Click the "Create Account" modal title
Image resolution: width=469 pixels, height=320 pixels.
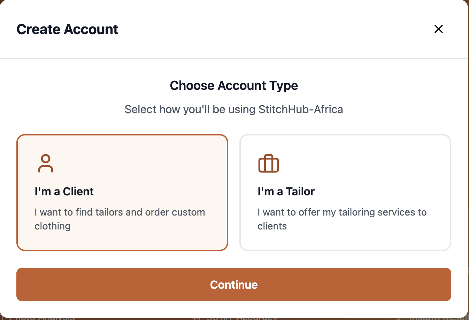pyautogui.click(x=67, y=29)
